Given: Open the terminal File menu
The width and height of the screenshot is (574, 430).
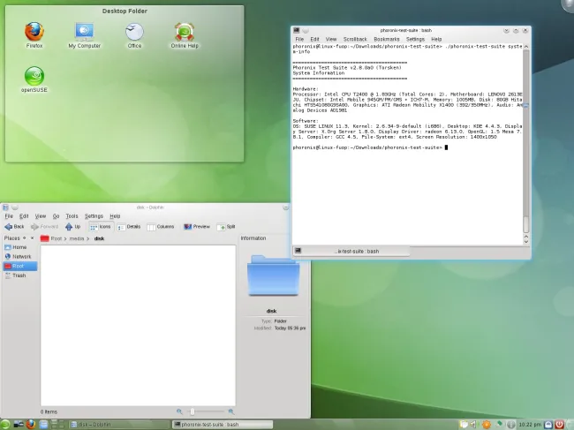Looking at the screenshot, I should 299,39.
